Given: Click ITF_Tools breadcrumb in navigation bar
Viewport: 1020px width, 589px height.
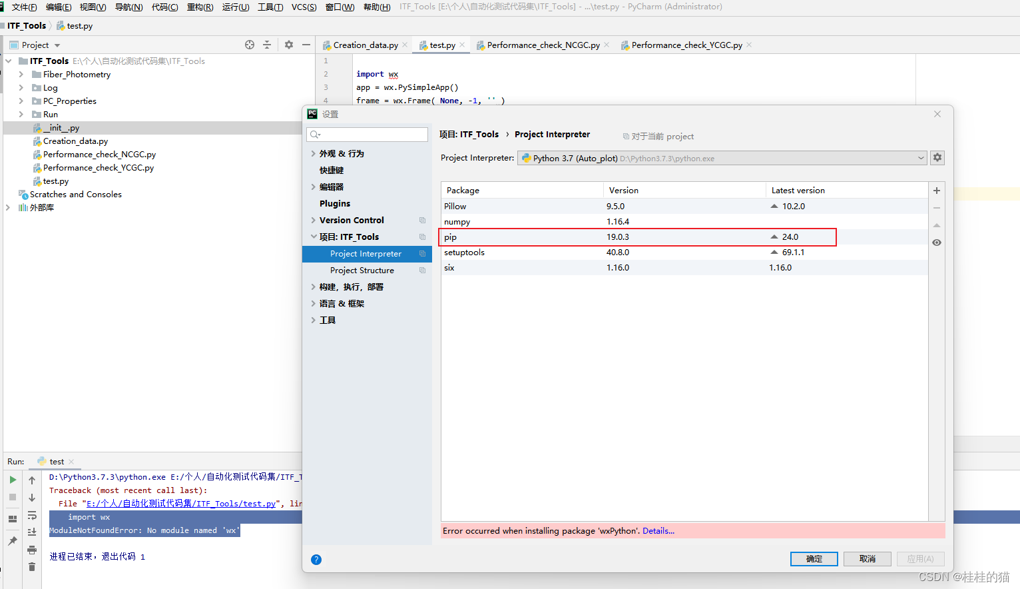Looking at the screenshot, I should 27,26.
